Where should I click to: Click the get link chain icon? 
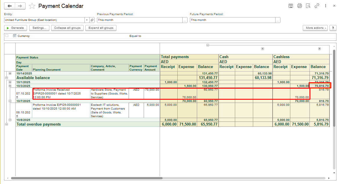[317, 6]
